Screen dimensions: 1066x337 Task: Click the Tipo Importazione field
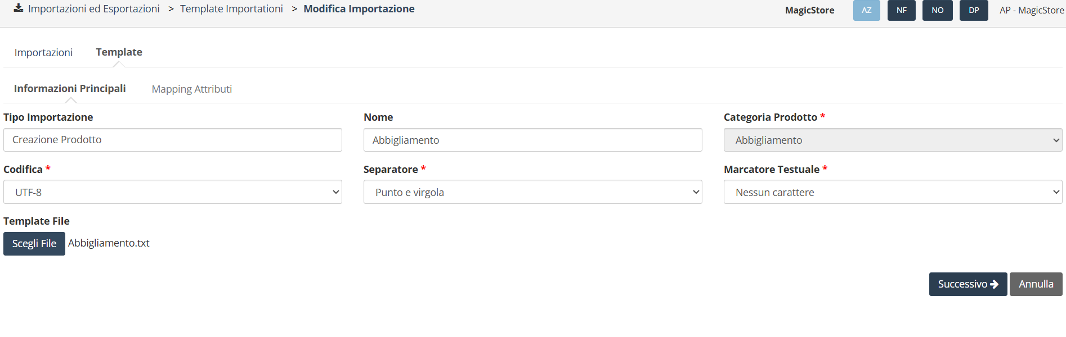point(172,140)
